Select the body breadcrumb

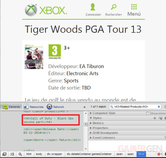(39, 154)
